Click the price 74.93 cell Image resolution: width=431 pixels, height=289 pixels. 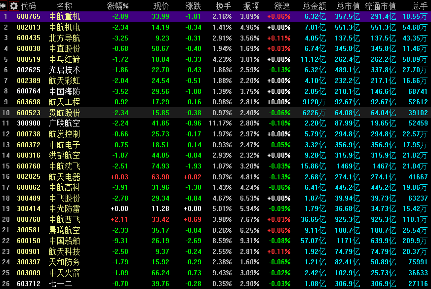pyautogui.click(x=160, y=166)
